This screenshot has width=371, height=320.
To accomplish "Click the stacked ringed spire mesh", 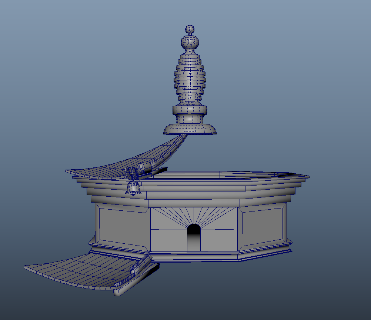I will point(190,78).
